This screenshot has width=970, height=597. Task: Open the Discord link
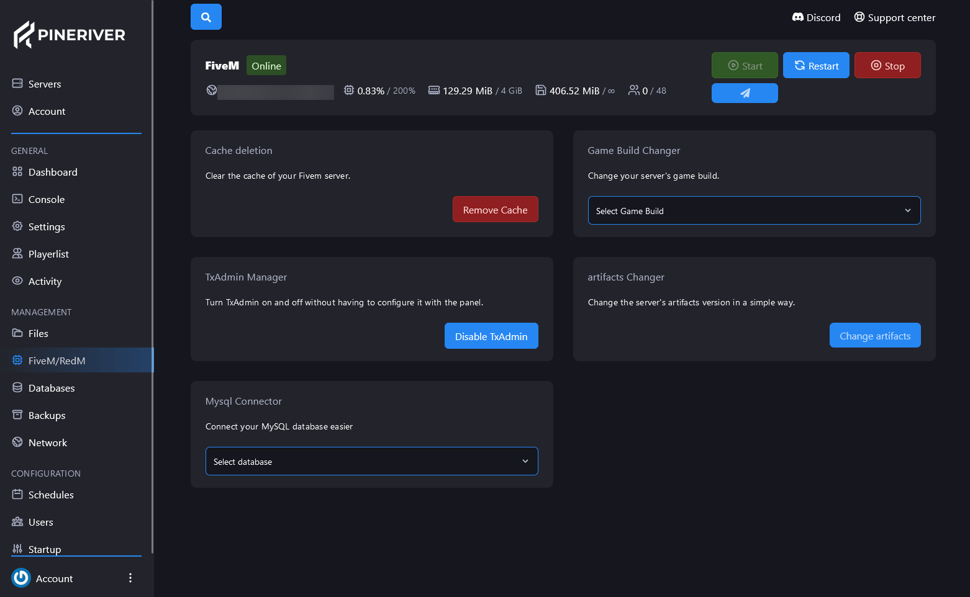(816, 17)
